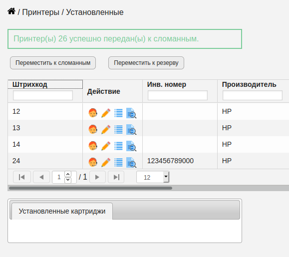Decrease page number with down stepper arrow

(x=68, y=180)
